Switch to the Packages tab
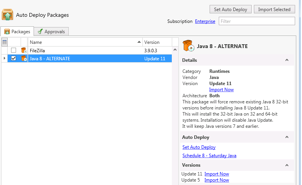Screen dimensions: 302x185 (17, 31)
